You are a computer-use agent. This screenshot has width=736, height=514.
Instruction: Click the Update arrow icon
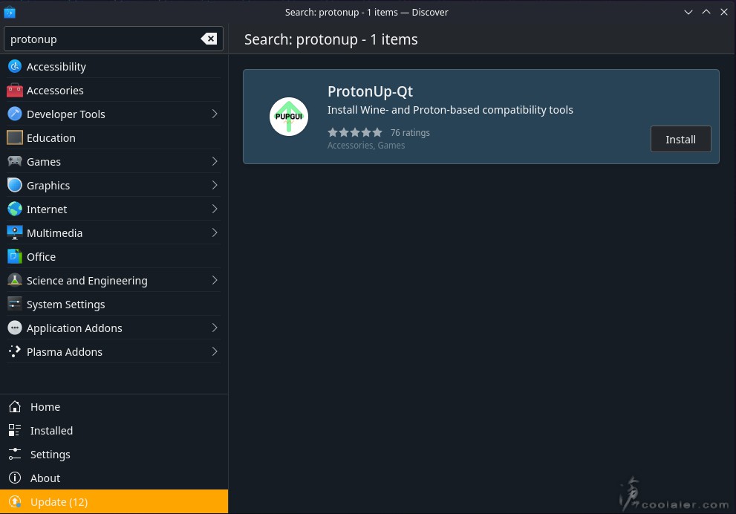tap(15, 502)
